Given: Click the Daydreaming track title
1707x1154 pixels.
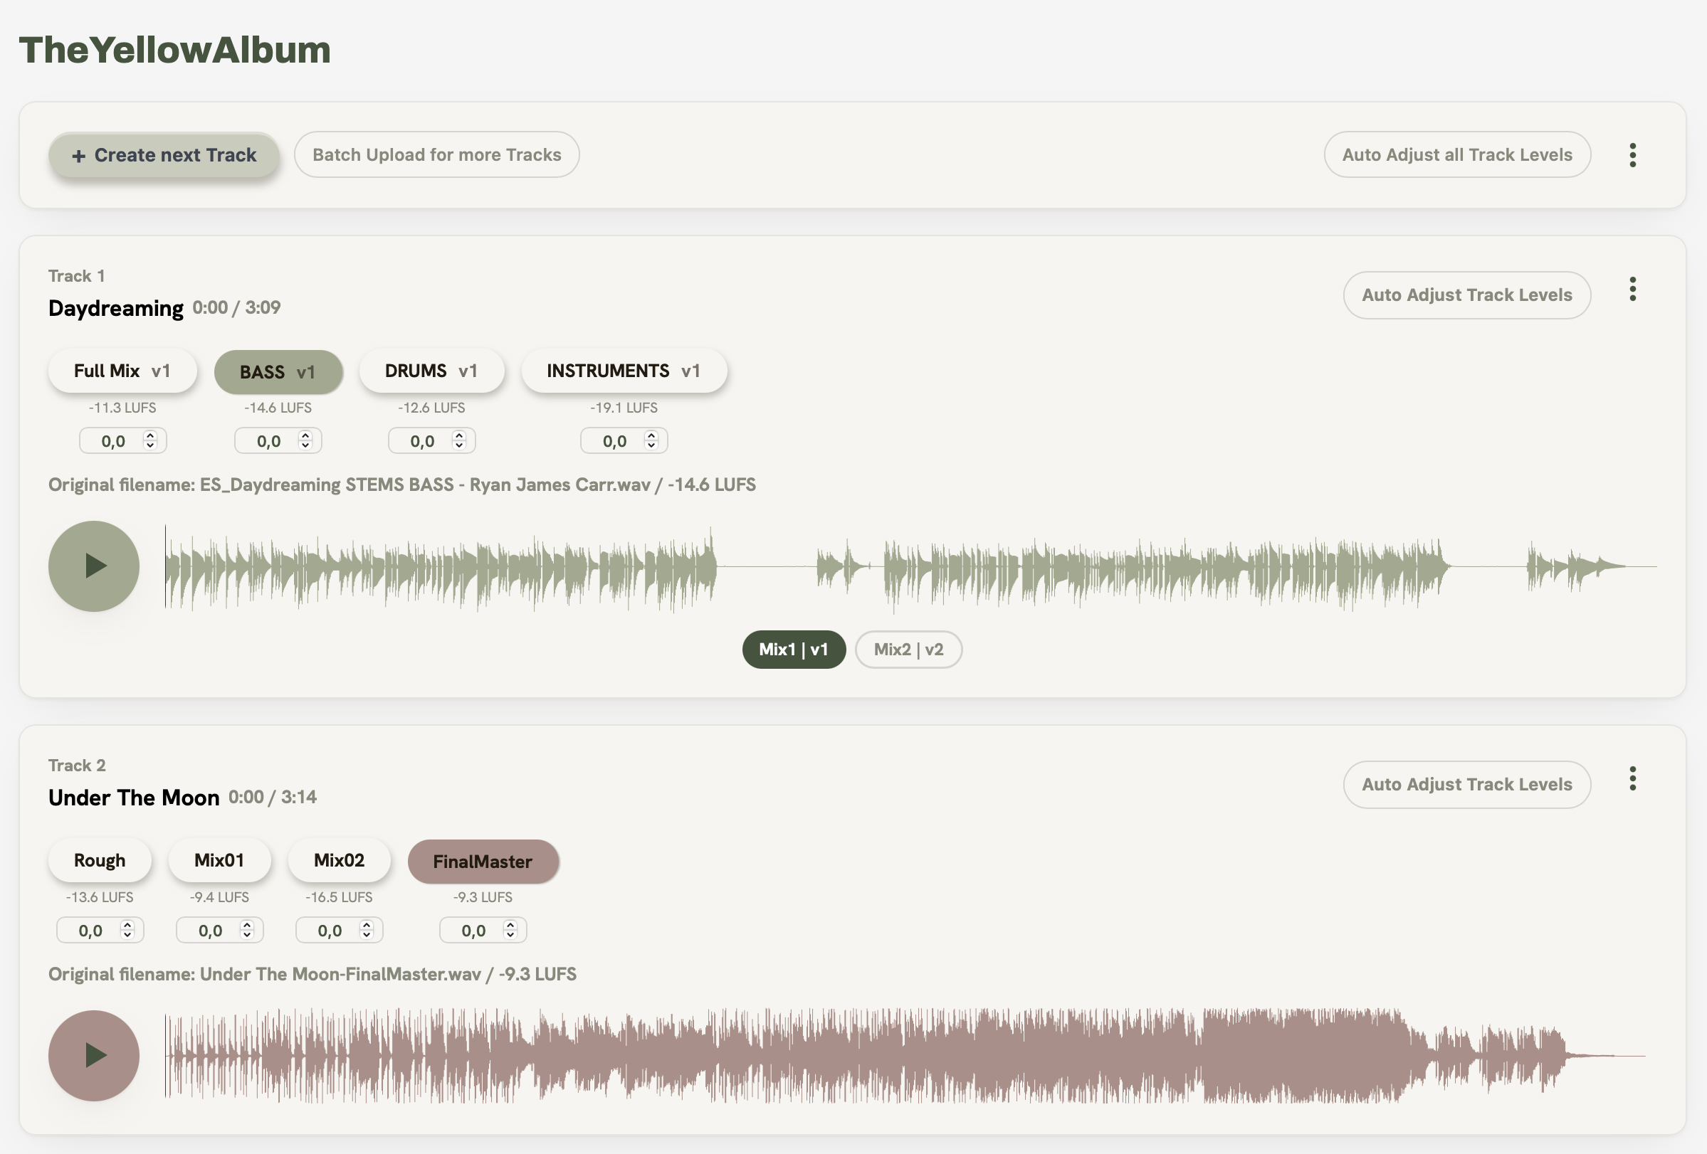Looking at the screenshot, I should tap(116, 308).
